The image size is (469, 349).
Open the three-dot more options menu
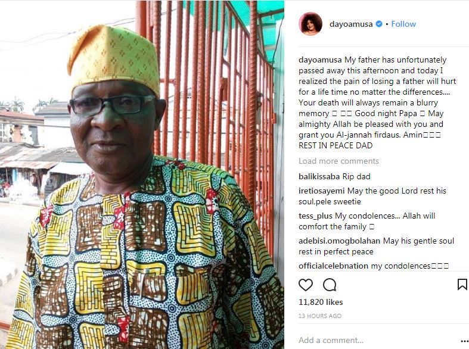point(465,341)
